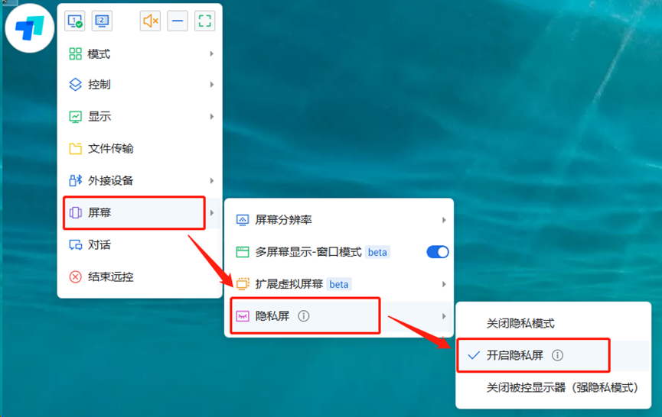Open the 外接设备 menu item
The width and height of the screenshot is (662, 417).
(140, 181)
